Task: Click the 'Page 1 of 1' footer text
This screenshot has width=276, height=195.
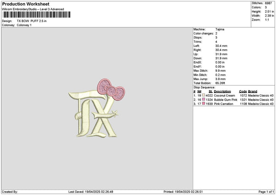Action: coord(266,192)
